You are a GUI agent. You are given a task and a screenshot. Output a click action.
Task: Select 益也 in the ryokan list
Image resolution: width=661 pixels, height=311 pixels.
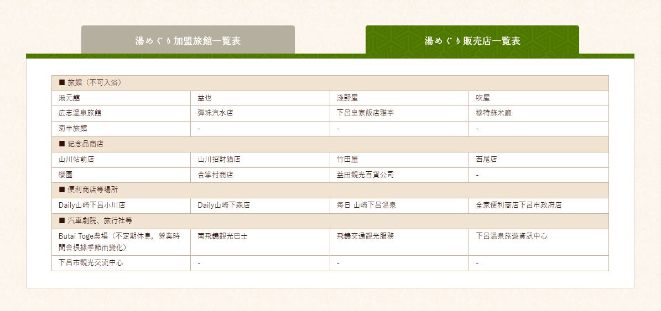tap(260, 98)
